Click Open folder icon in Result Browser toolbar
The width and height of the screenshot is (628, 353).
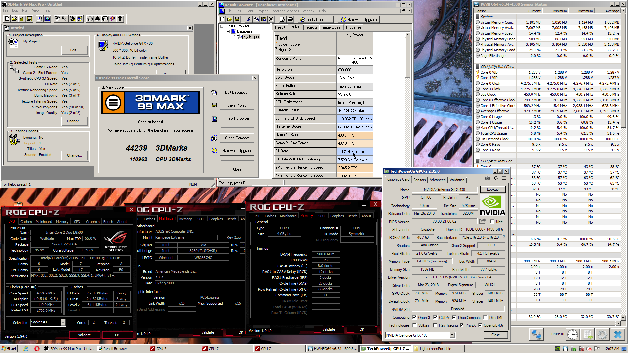point(230,19)
